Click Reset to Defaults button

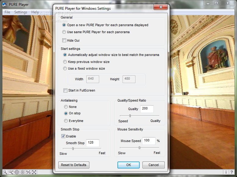74,165
